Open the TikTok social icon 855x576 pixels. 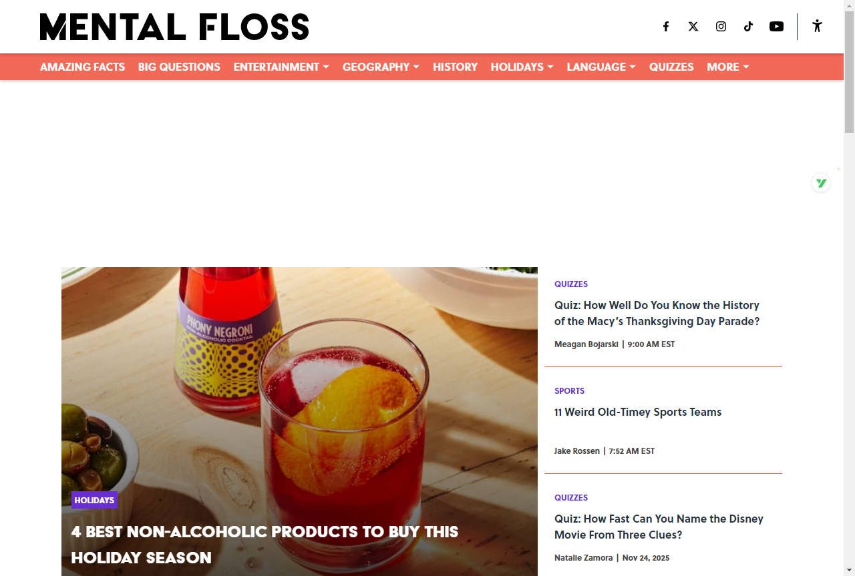pyautogui.click(x=748, y=27)
